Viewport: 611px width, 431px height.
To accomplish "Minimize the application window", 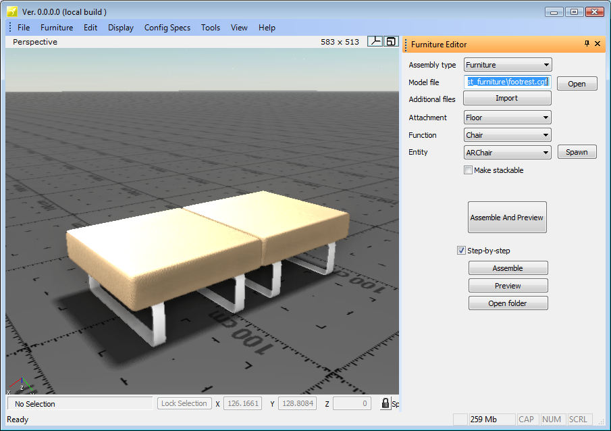I will point(554,11).
